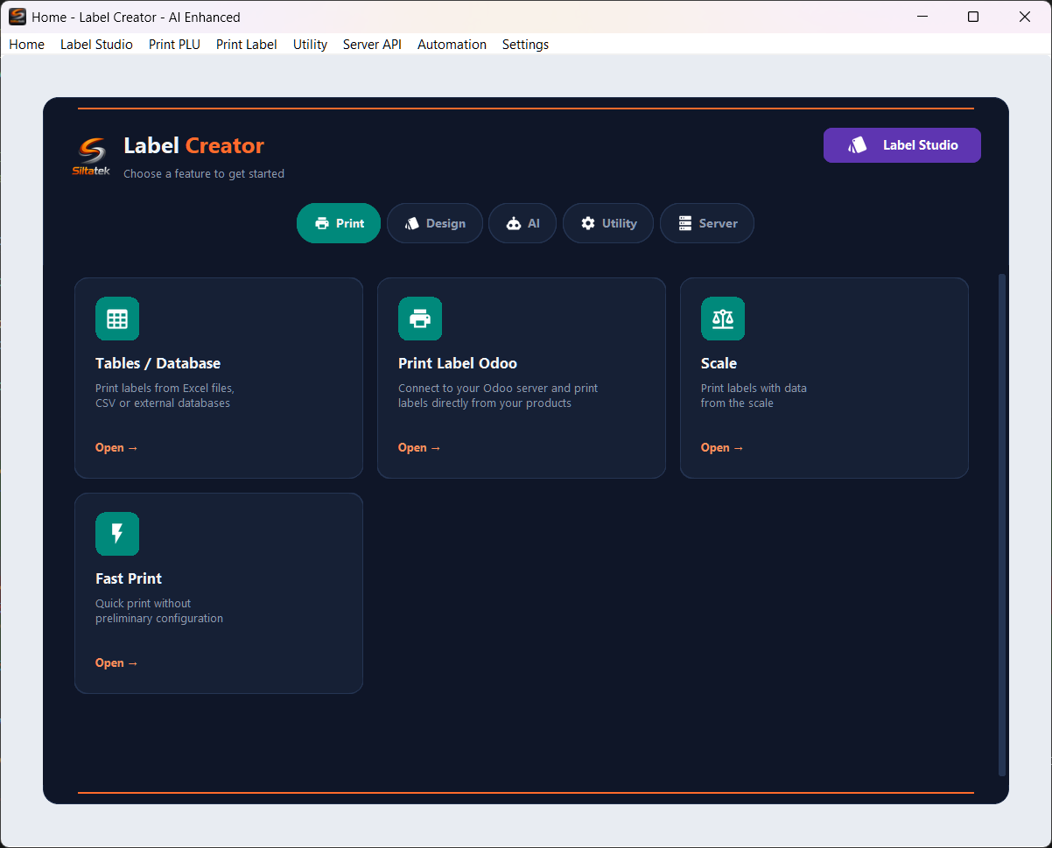Select the Tables / Database card title
Viewport: 1052px width, 848px height.
tap(158, 363)
